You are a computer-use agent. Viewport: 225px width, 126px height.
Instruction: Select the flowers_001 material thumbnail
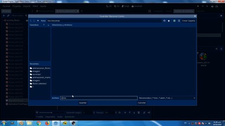pos(203,56)
